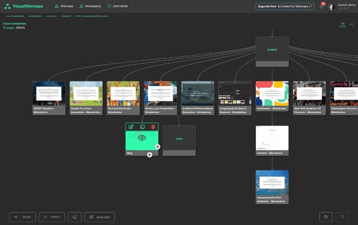This screenshot has width=358, height=225.
Task: Click the share button
Action: [x=22, y=217]
